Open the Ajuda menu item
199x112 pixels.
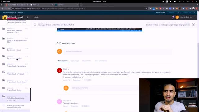click(36, 17)
